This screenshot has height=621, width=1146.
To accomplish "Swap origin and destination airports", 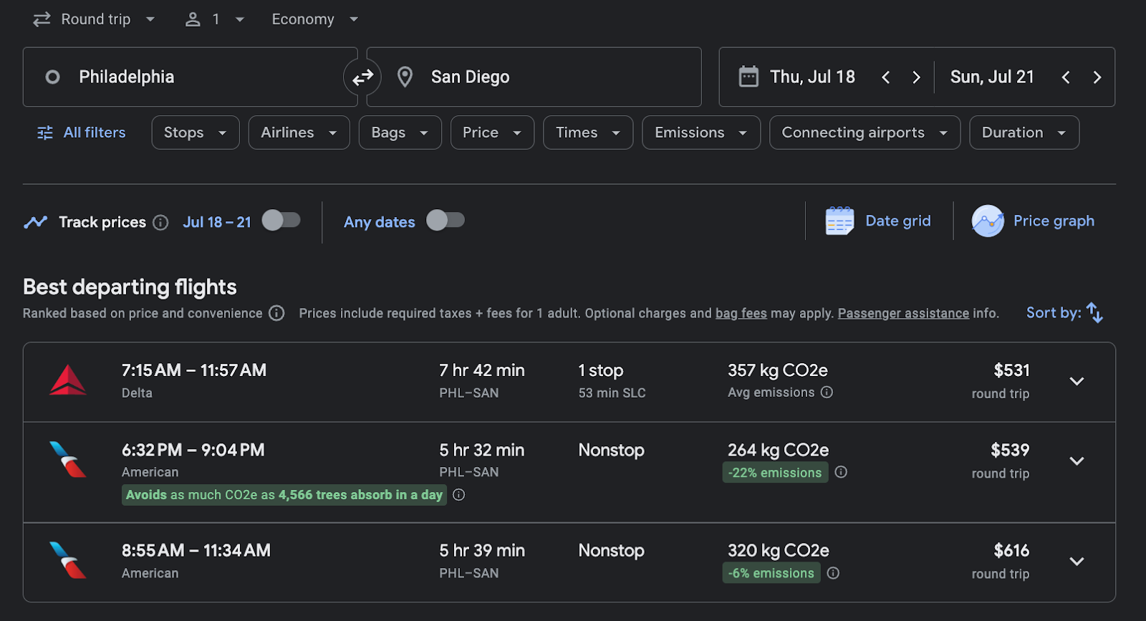I will coord(362,77).
